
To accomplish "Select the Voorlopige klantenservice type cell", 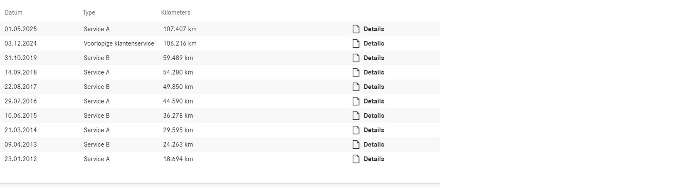I will [119, 44].
